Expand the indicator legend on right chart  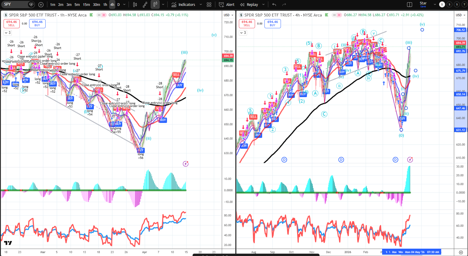243,33
